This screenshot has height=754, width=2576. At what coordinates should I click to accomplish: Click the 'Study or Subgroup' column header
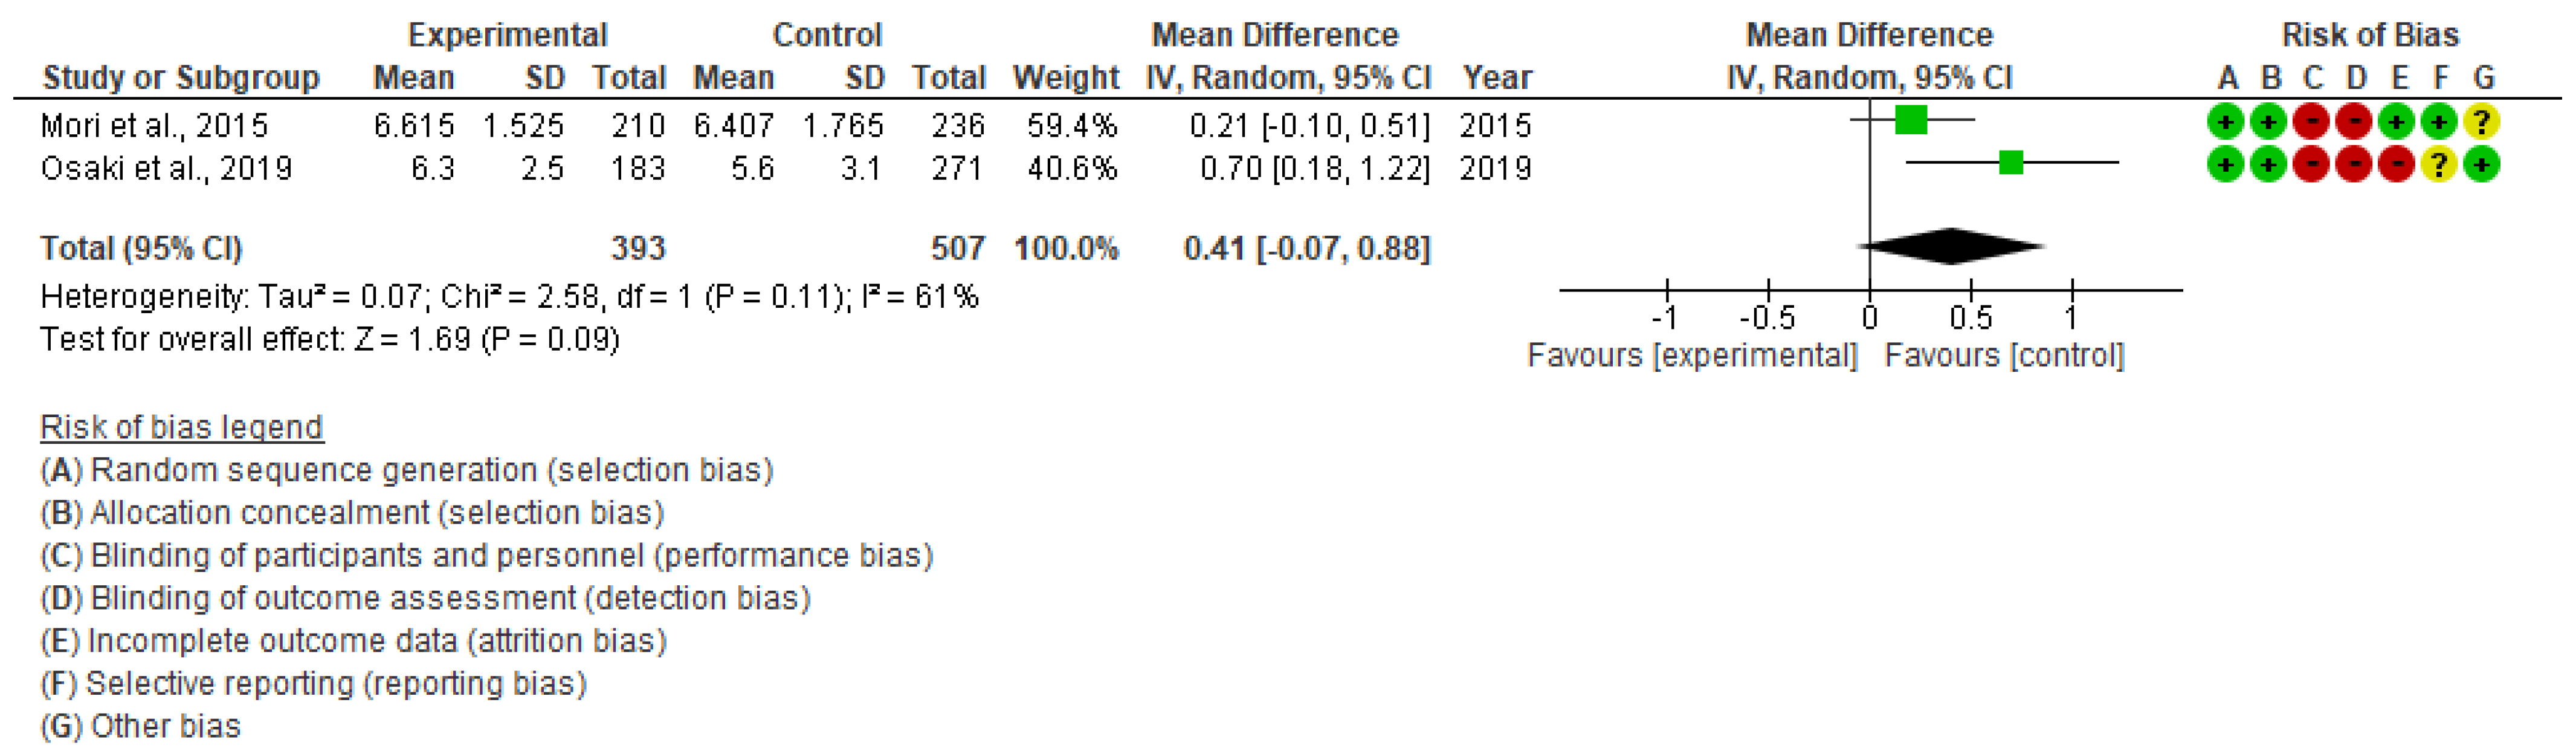tap(181, 77)
